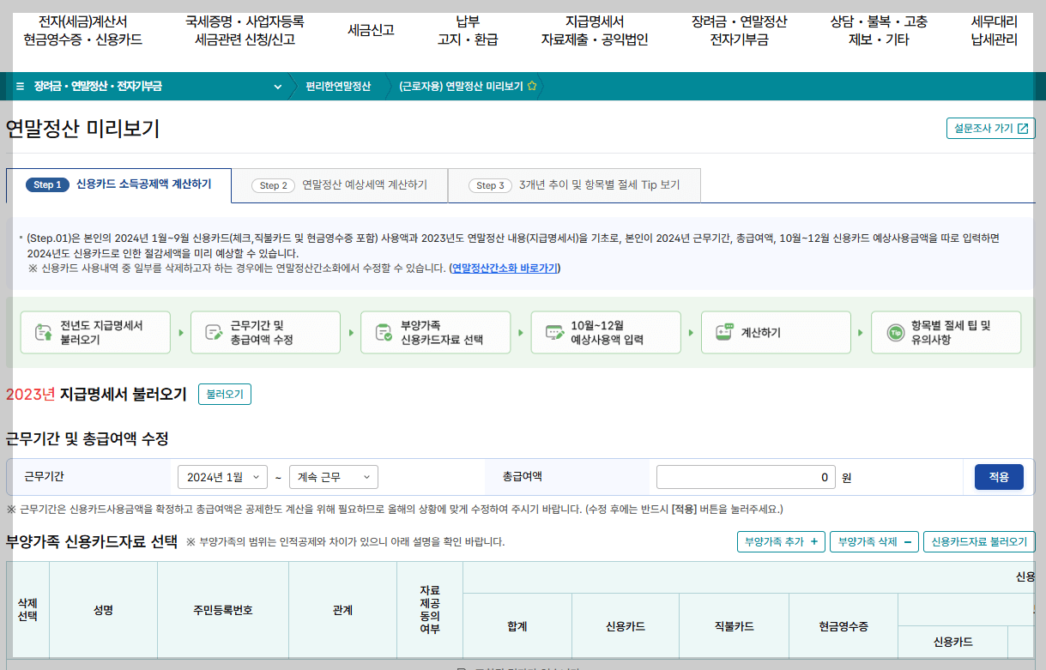Image resolution: width=1046 pixels, height=670 pixels.
Task: Click the external link icon on 설문조사 가기
Action: pyautogui.click(x=1022, y=127)
